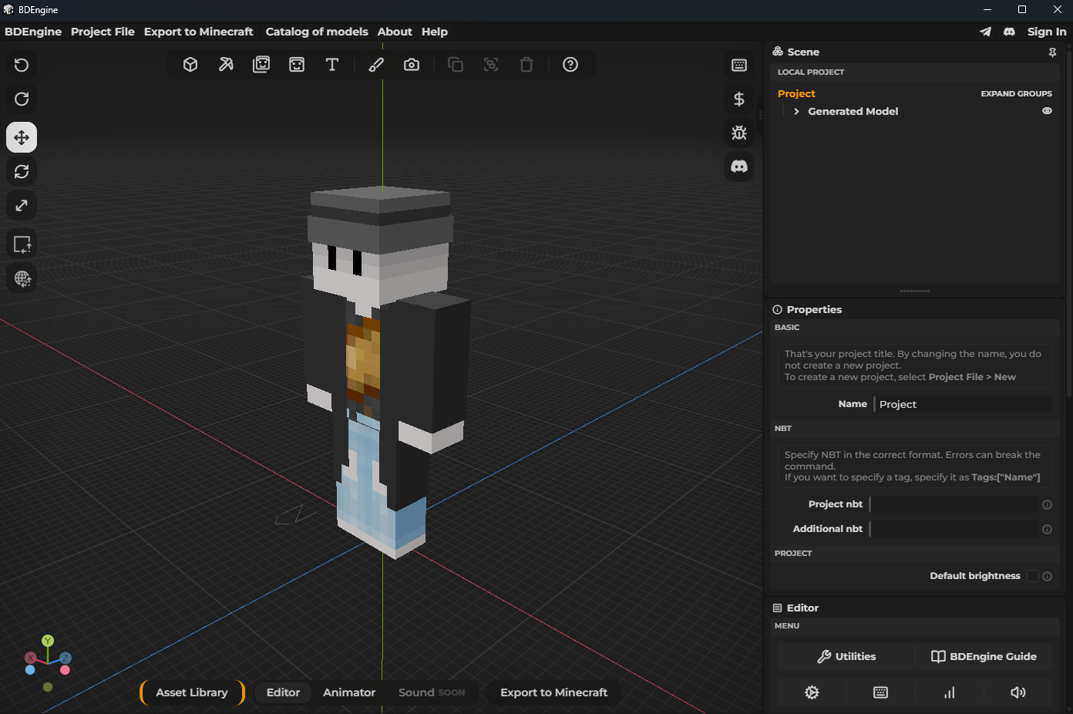Open Catalog of models menu
Viewport: 1073px width, 714px height.
click(317, 32)
